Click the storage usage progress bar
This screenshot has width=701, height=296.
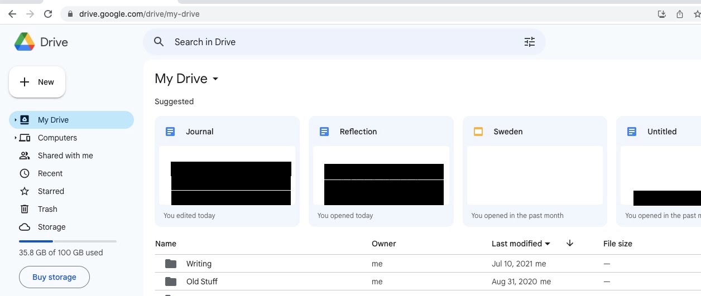pos(68,241)
